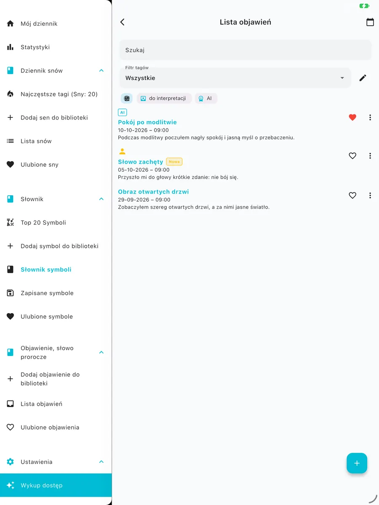Add new revelation with the plus button

coord(357,463)
